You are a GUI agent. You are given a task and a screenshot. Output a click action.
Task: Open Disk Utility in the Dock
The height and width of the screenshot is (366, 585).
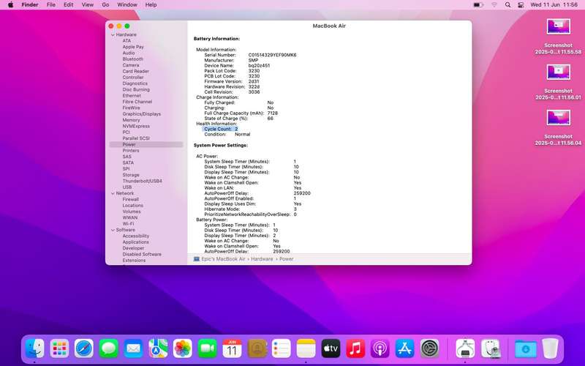coord(490,349)
